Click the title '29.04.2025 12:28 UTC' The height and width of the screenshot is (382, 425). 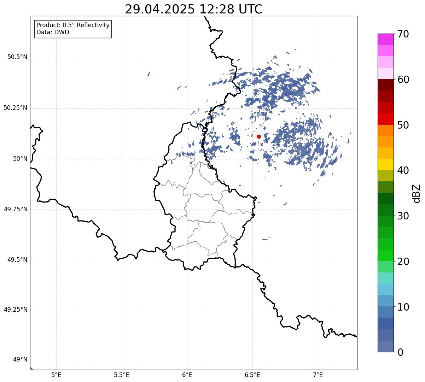pyautogui.click(x=194, y=9)
